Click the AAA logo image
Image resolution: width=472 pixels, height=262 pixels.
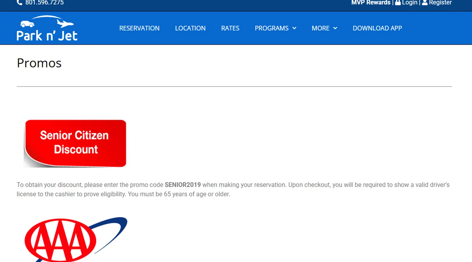76,239
